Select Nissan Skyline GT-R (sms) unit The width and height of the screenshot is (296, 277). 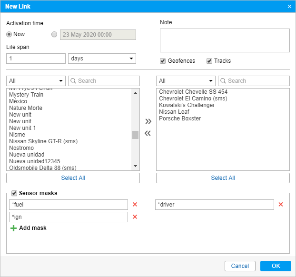43,141
